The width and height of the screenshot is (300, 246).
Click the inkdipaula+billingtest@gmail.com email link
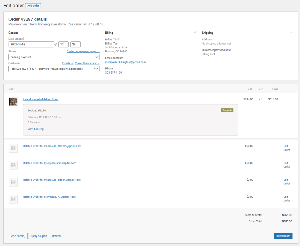coord(125,62)
